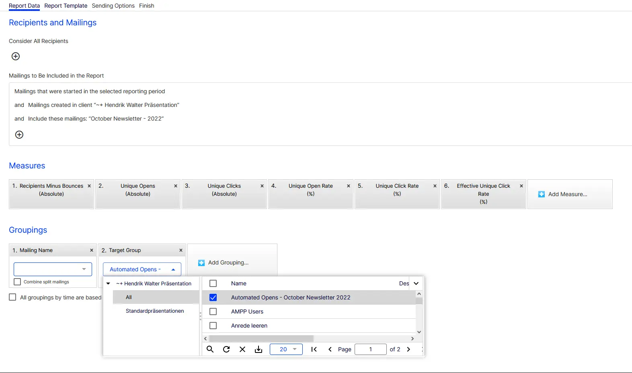Click the Consider All Recipients text
Viewport: 632px width, 373px height.
pyautogui.click(x=39, y=41)
